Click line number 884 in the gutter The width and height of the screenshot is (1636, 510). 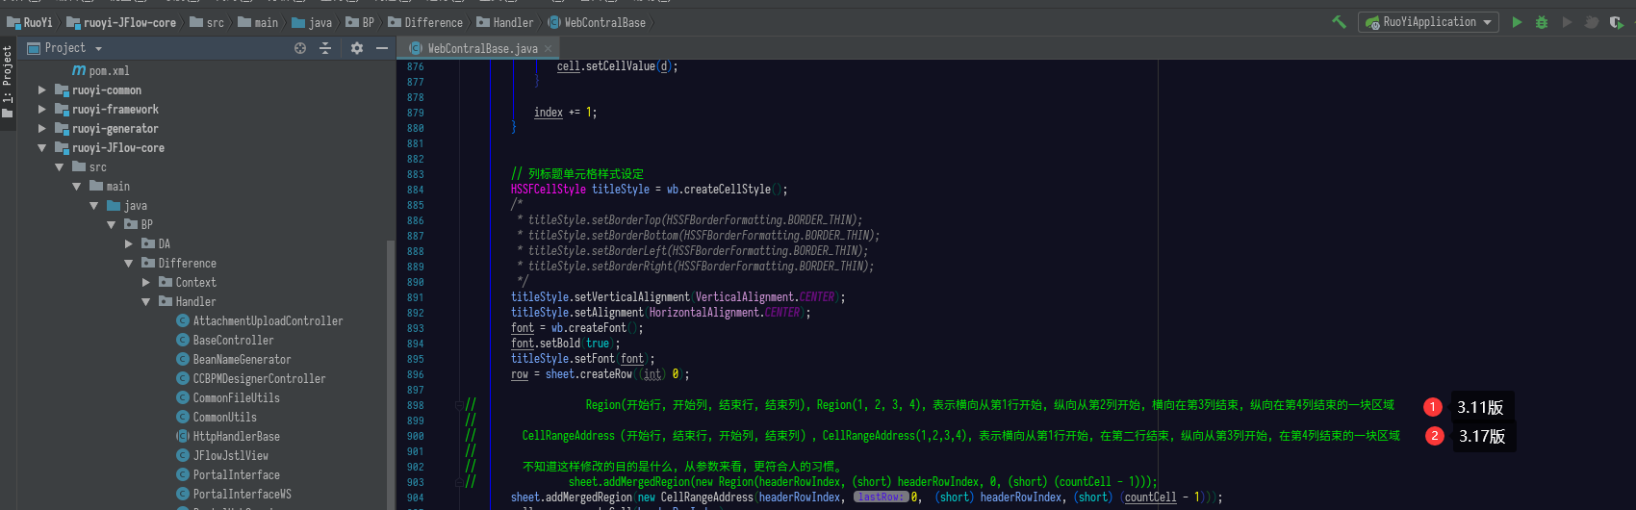tap(415, 190)
